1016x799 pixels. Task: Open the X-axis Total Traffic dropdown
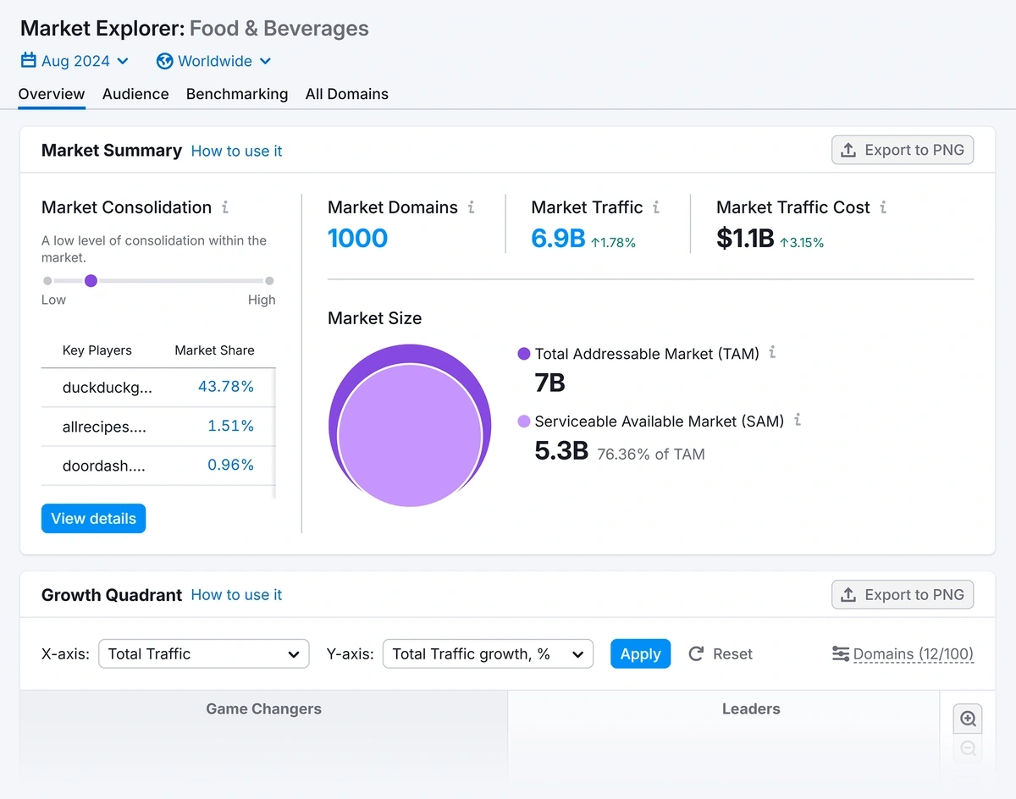pos(204,654)
